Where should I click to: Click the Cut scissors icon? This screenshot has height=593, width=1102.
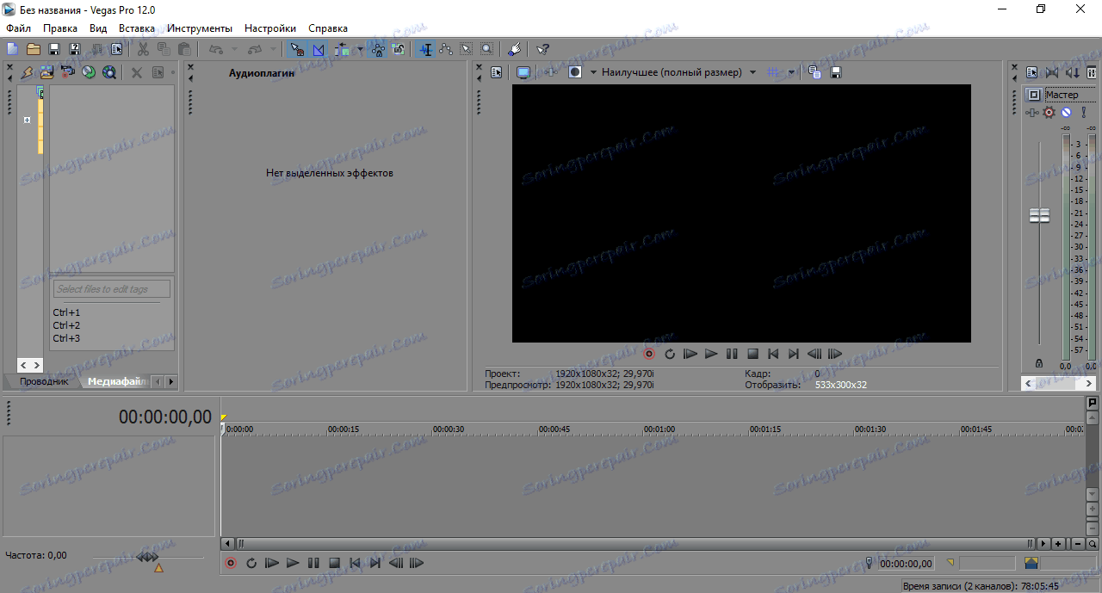143,49
